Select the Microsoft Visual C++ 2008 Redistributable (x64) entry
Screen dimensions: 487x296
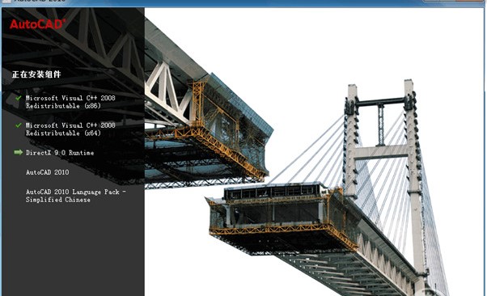[70, 129]
